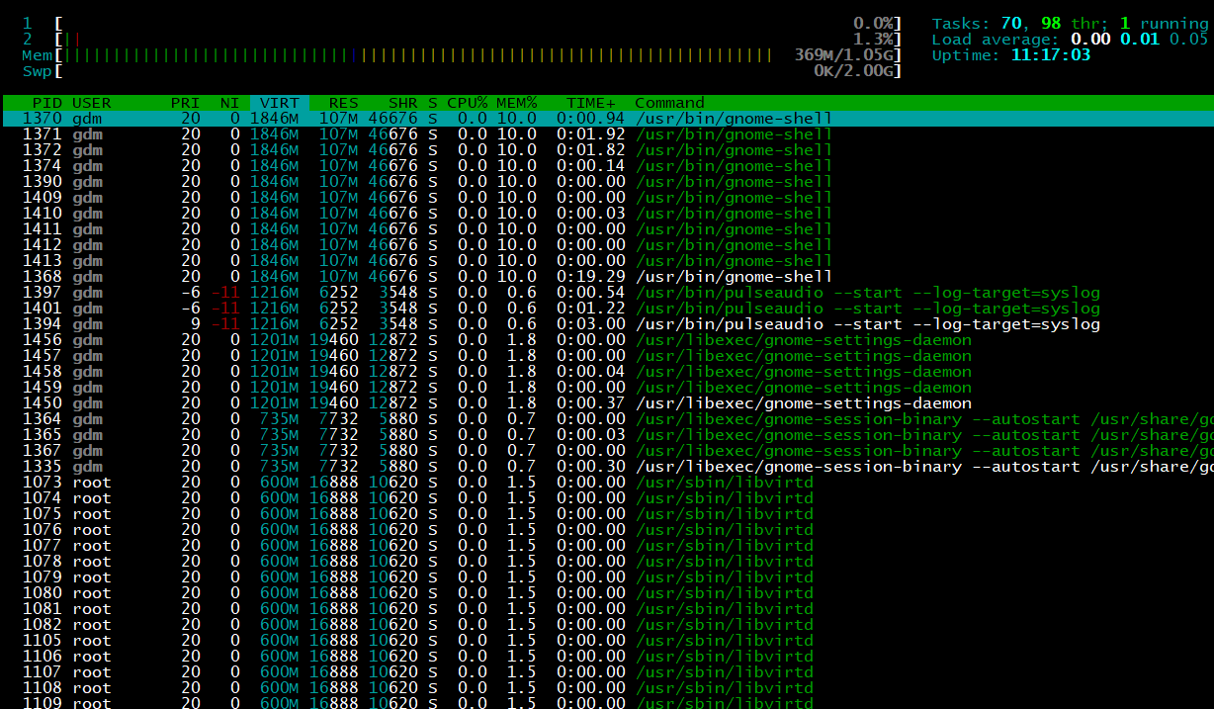Sort by the S state column header
Screen dimensions: 1214x709
pos(430,102)
